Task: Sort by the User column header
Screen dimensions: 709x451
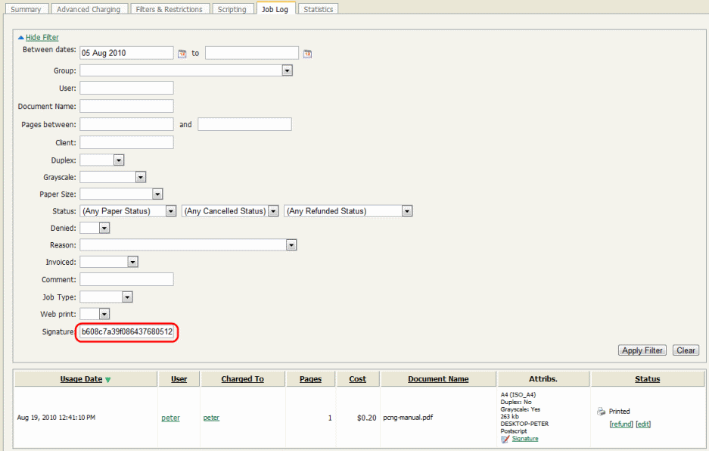Action: 179,379
